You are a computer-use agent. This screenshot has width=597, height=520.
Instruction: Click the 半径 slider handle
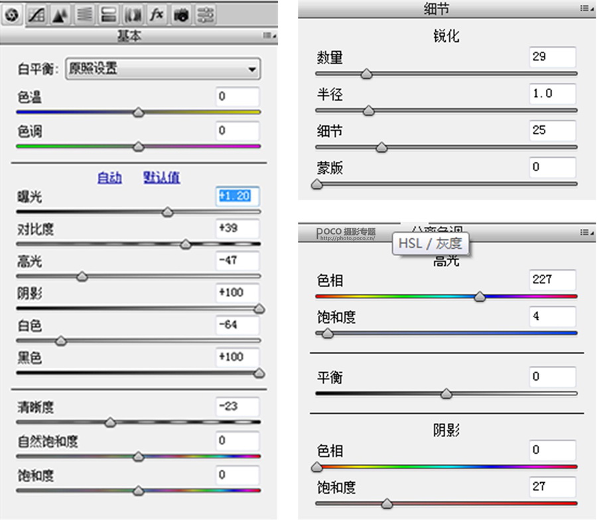pos(369,111)
